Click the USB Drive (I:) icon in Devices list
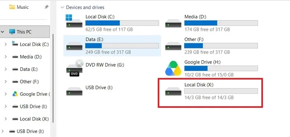The width and height of the screenshot is (290, 137). [x=74, y=91]
